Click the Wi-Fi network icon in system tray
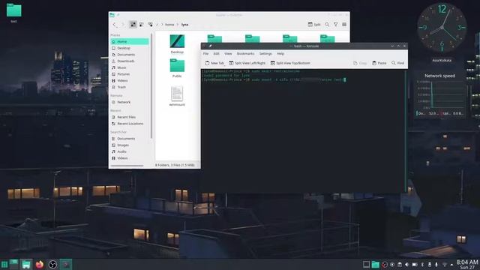480x270 pixels. pos(444,265)
